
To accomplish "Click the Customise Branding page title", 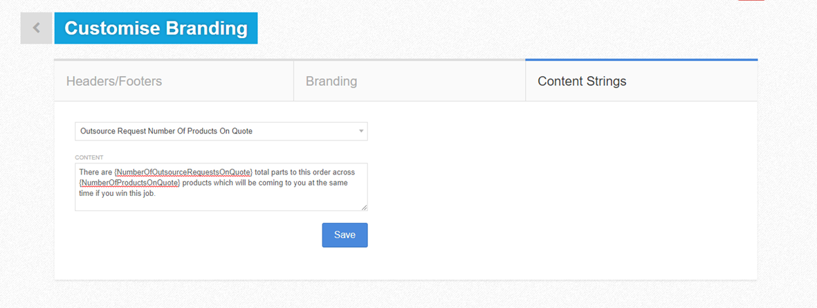I will click(156, 28).
